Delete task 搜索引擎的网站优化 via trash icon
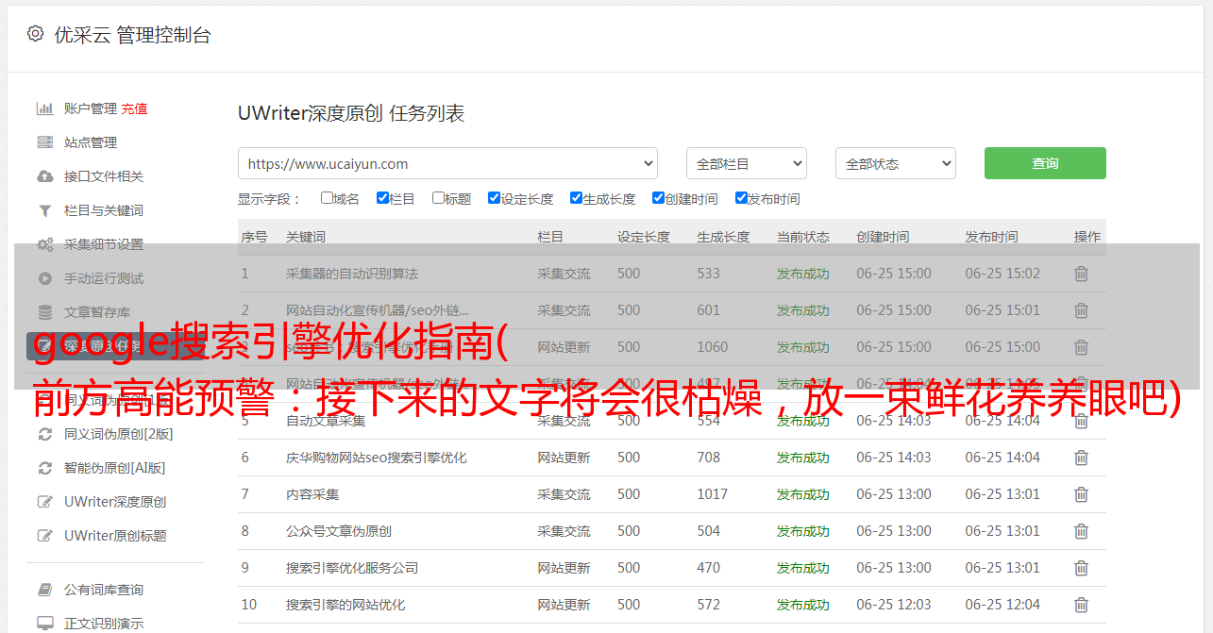 coord(1081,605)
